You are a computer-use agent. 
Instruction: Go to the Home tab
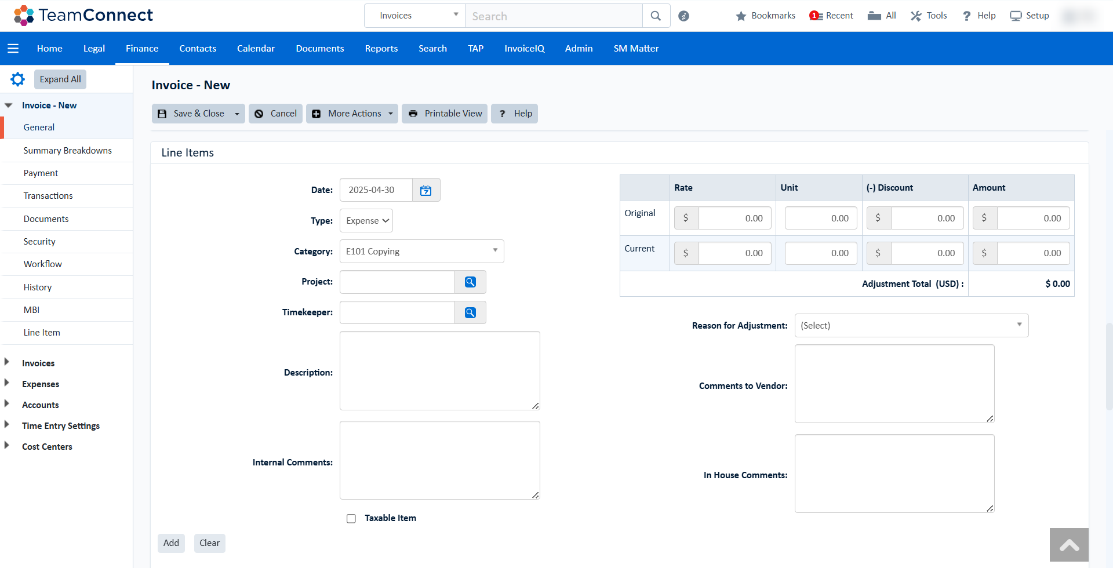[50, 48]
